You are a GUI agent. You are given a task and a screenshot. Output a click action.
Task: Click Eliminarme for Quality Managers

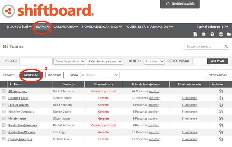189,139
